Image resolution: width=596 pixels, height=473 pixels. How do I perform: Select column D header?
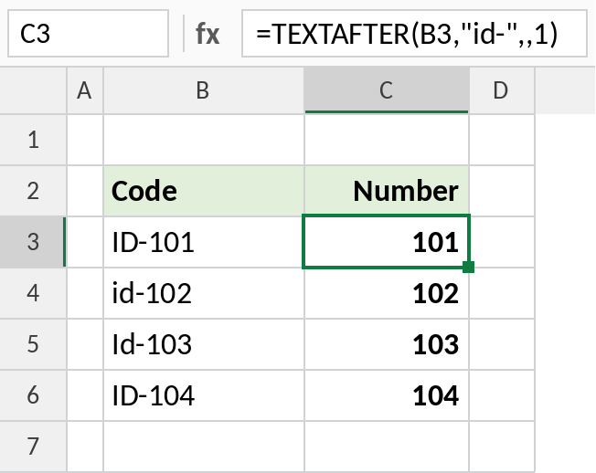pos(502,90)
